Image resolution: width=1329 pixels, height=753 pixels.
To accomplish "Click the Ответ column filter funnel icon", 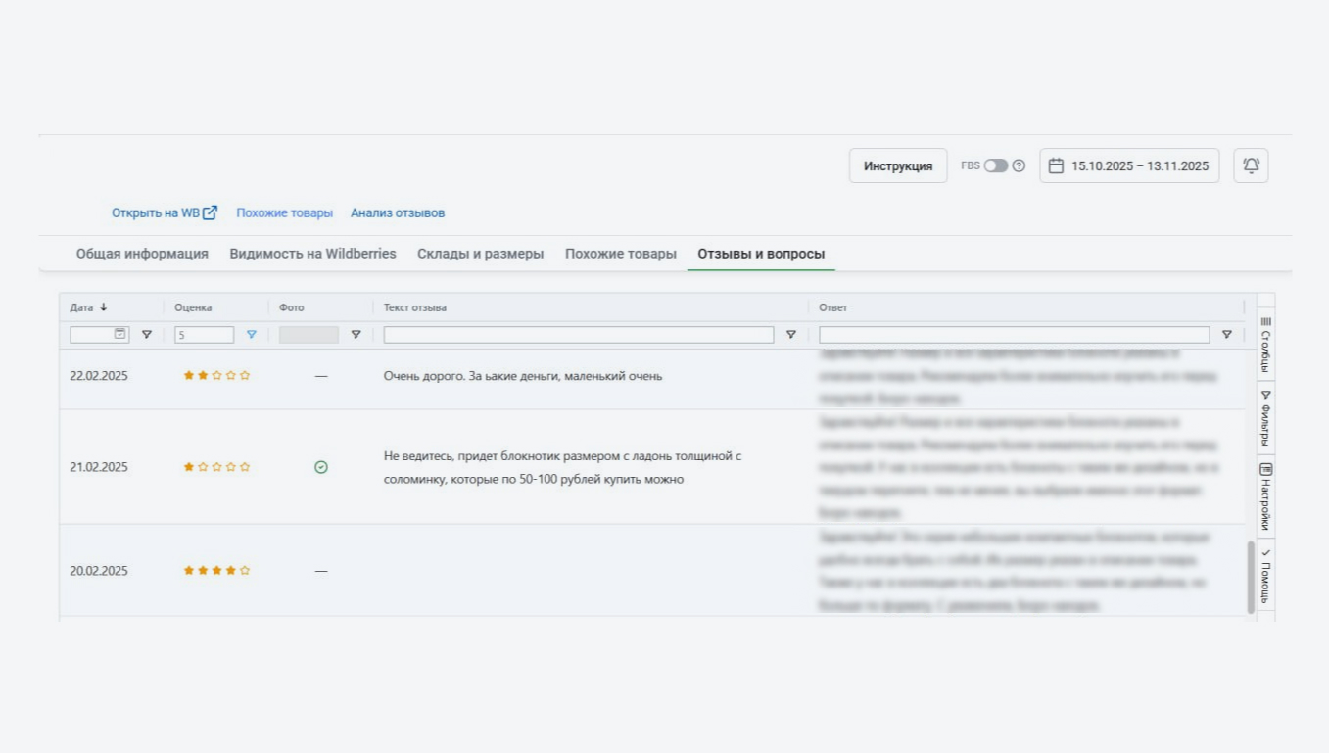I will [1226, 335].
